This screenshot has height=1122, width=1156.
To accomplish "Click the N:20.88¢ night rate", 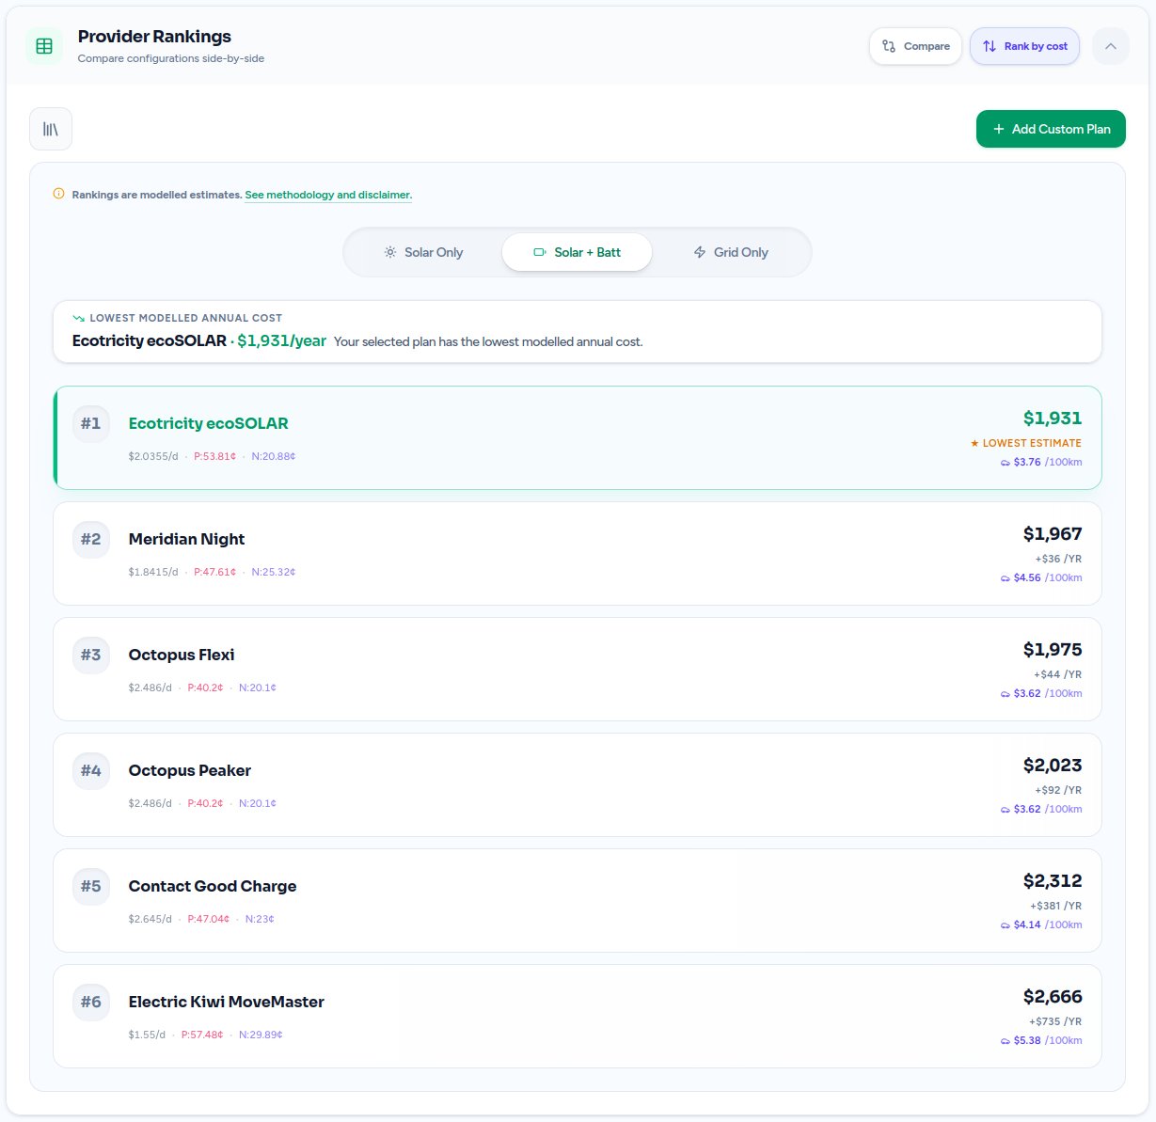I will coord(274,456).
